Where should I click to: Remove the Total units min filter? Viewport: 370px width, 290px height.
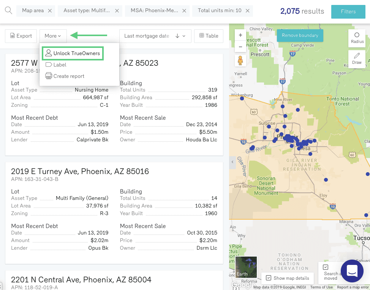coord(247,11)
